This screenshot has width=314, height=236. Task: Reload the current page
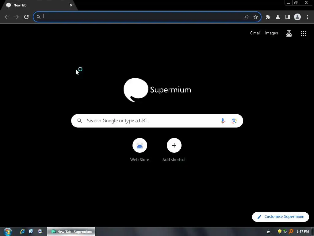26,17
